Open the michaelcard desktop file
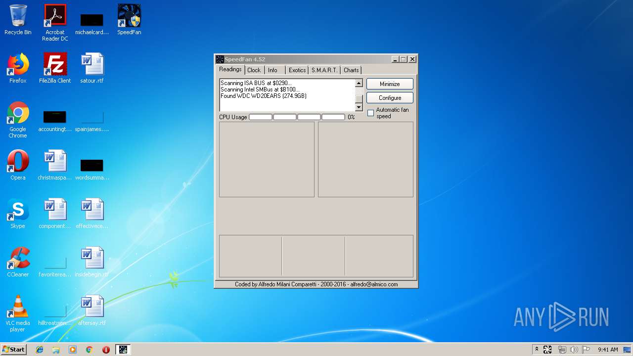633x356 pixels. click(x=92, y=23)
